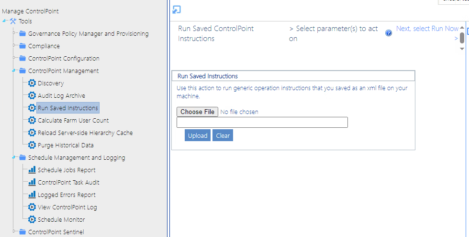Viewport: 469px width, 237px height.
Task: Click the Audit Log Archive icon
Action: (x=32, y=96)
